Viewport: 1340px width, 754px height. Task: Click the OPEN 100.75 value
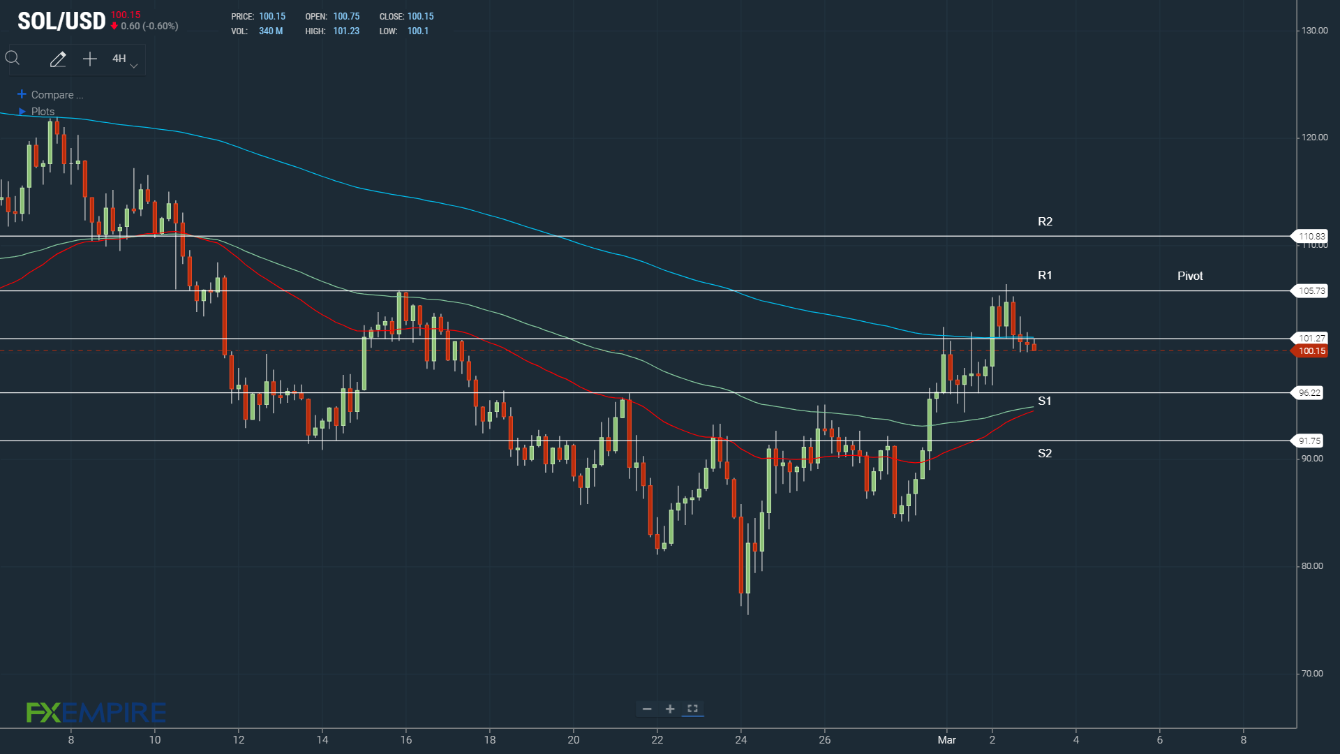click(346, 17)
